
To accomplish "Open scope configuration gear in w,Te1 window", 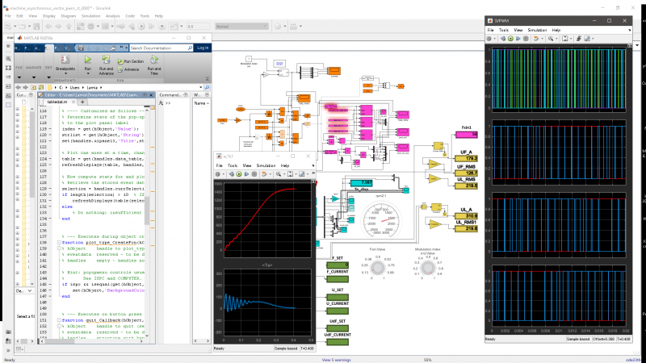I will (218, 174).
